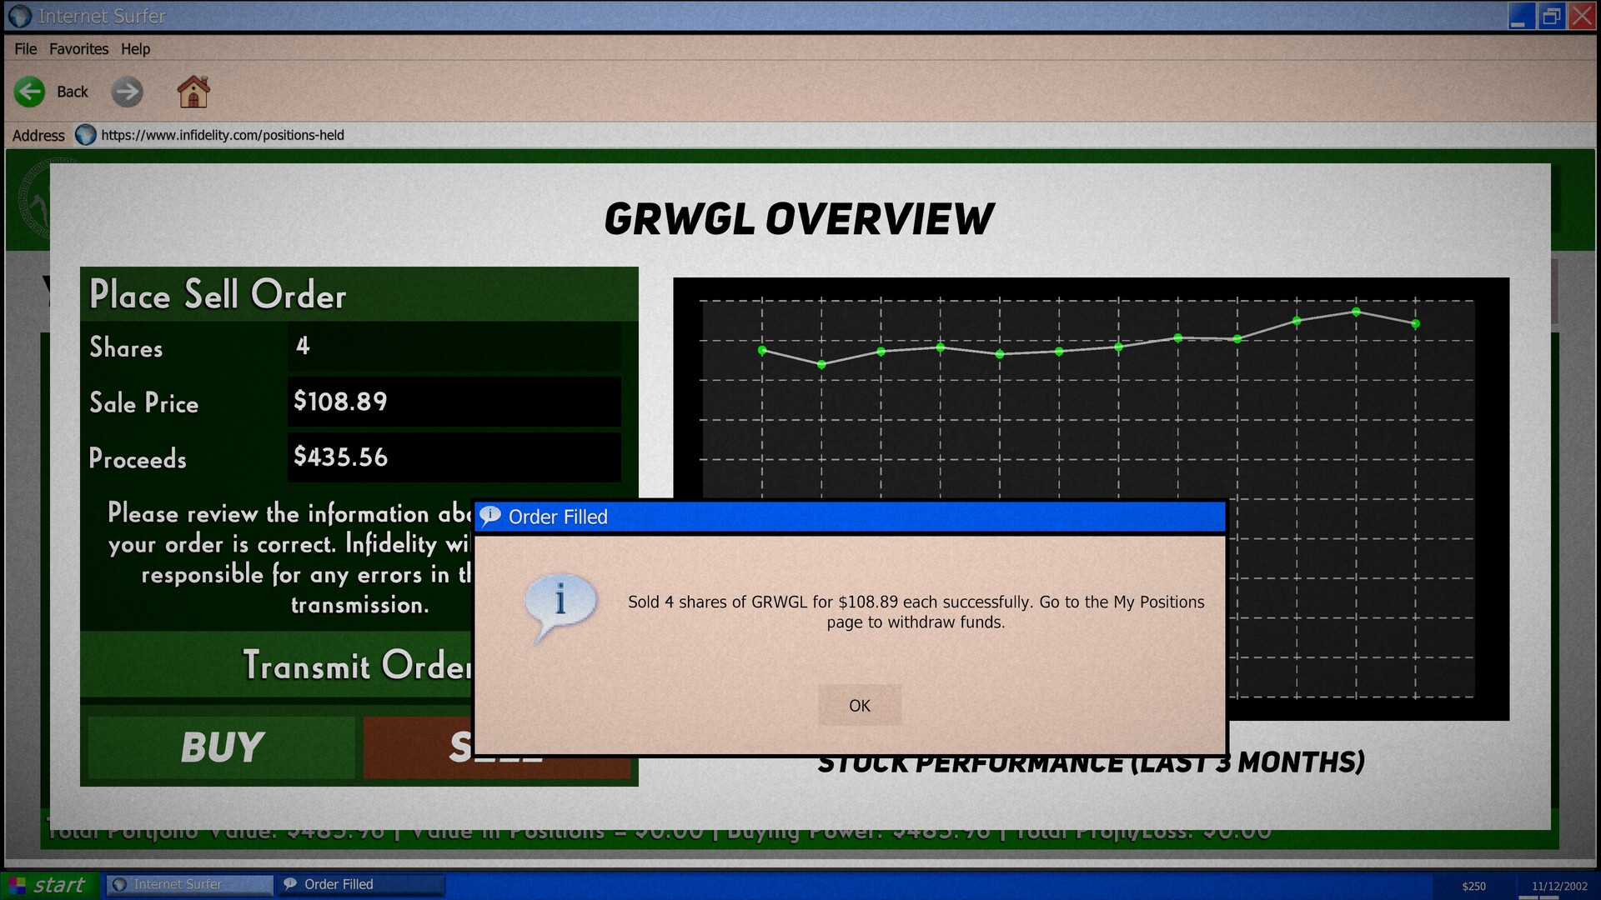Click the speech bubble icon on Order Filled taskbar item
The image size is (1601, 900).
click(289, 884)
